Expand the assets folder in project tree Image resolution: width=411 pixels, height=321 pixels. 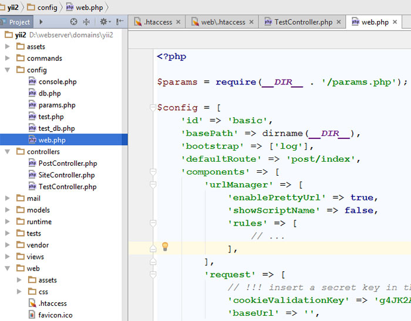[x=8, y=47]
